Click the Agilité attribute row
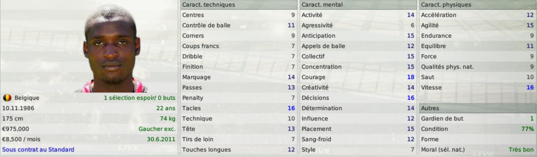This screenshot has width=537, height=157. 477,25
